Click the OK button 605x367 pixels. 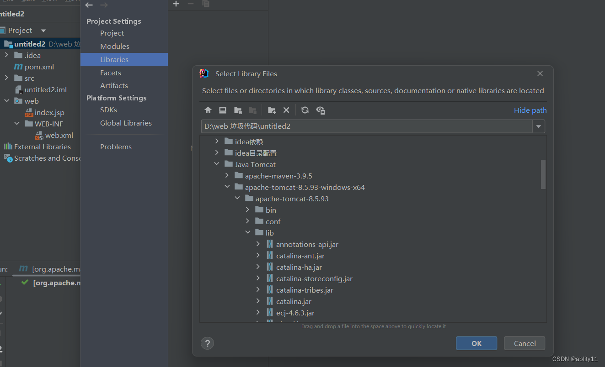[477, 343]
